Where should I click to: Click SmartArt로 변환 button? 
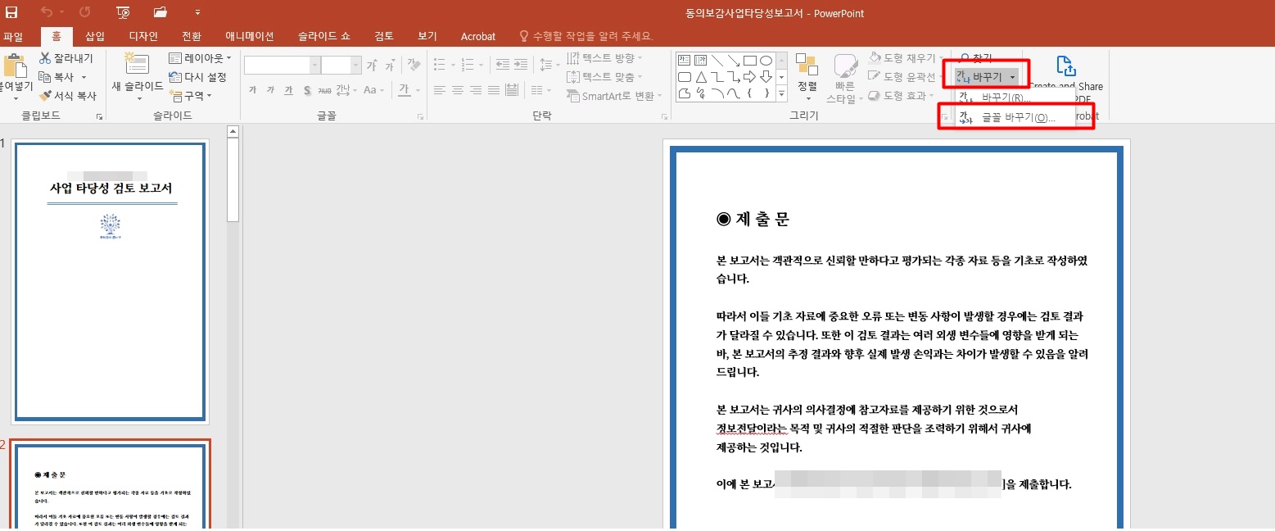tap(615, 96)
